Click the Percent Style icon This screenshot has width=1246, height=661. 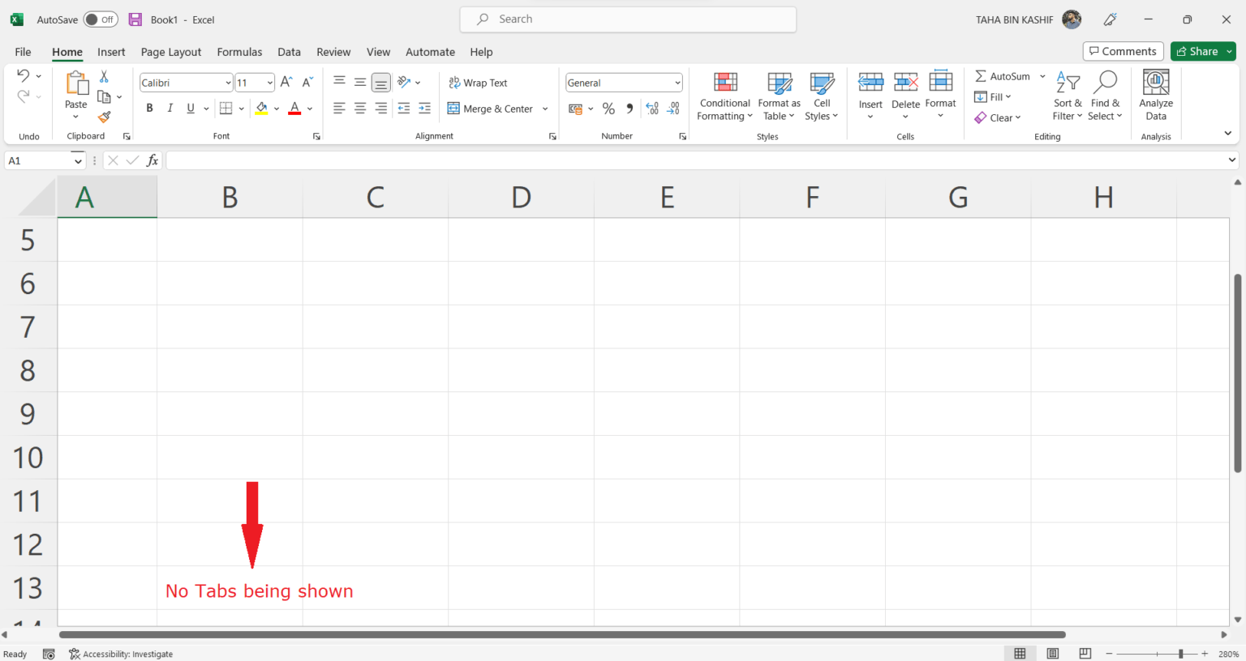point(608,108)
